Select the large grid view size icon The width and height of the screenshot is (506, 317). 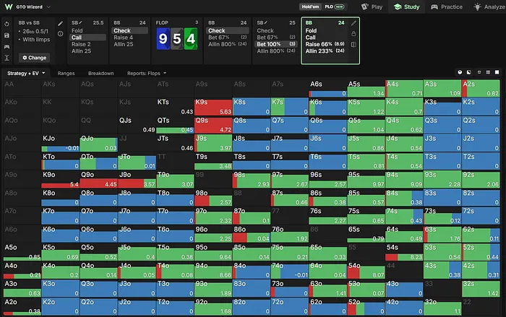pyautogui.click(x=497, y=72)
